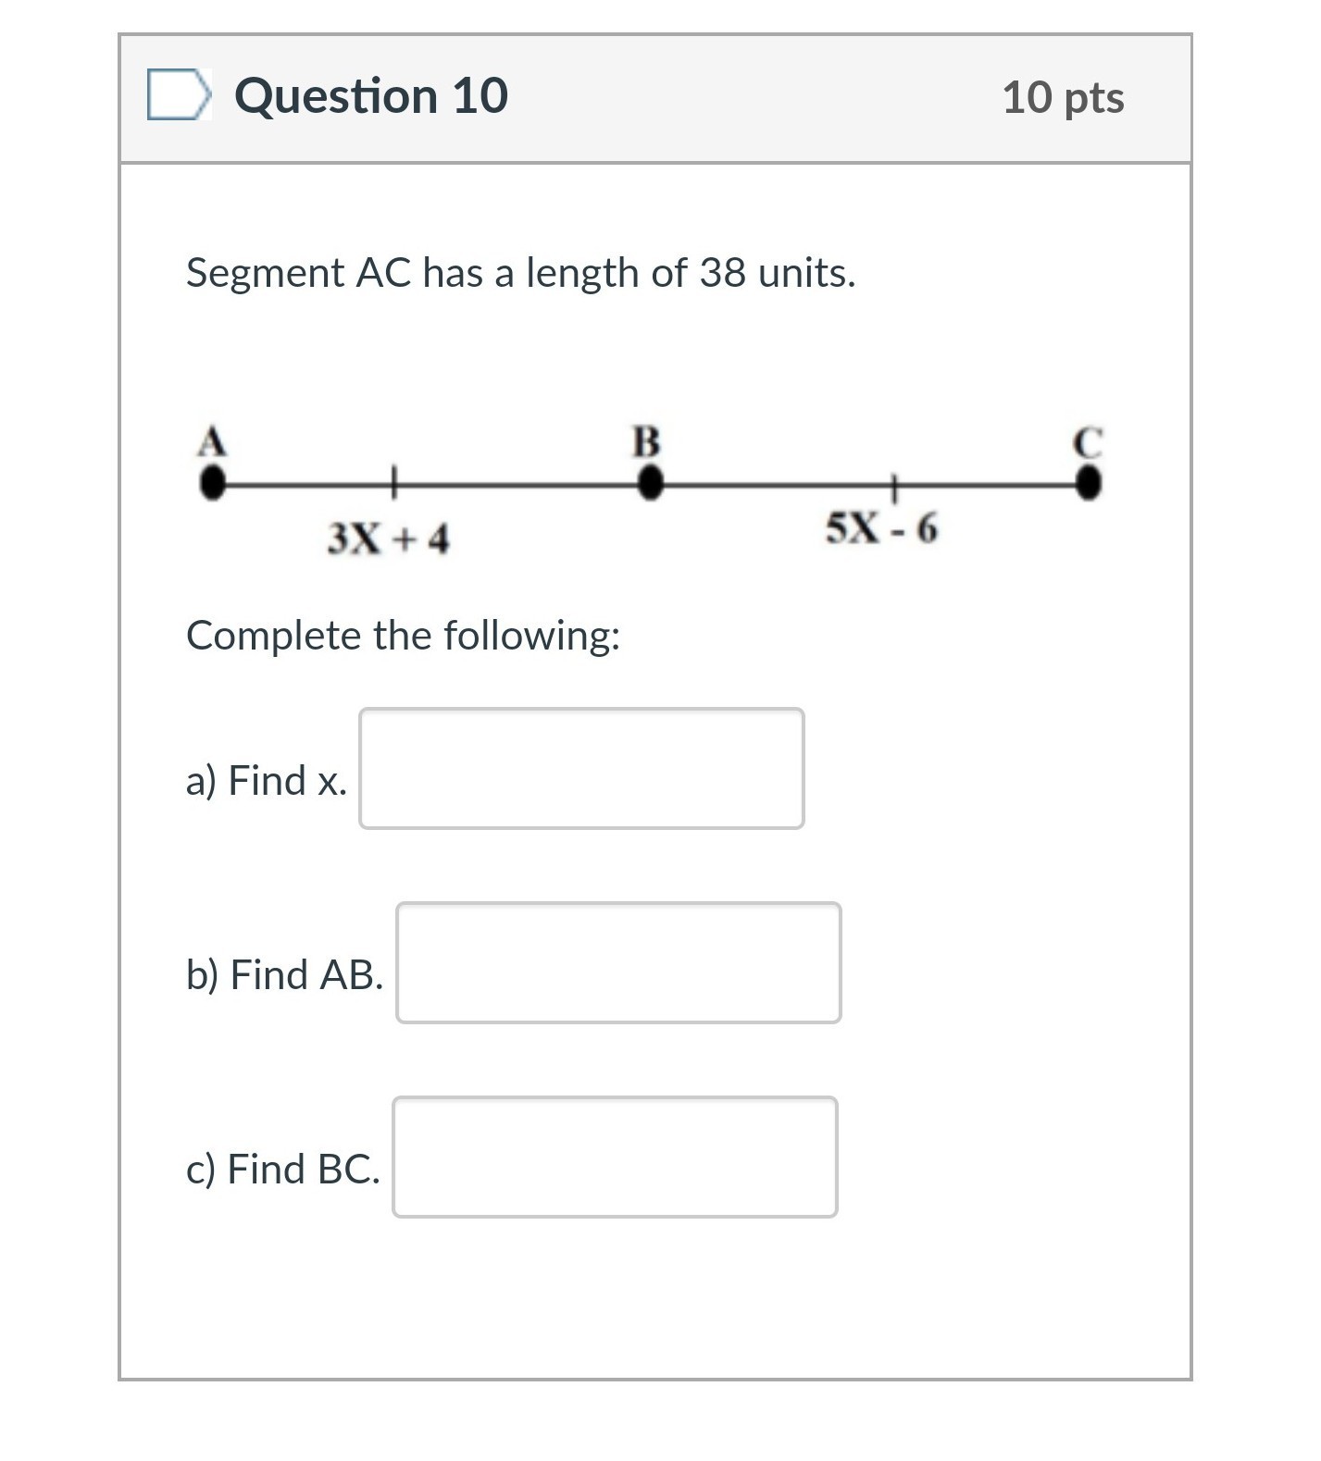Focus the answer box for Find x

pos(581,768)
